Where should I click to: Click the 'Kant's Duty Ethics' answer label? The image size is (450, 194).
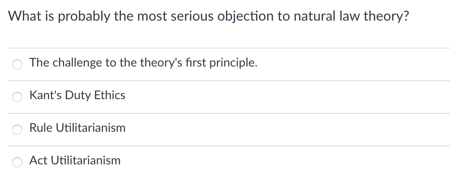[x=77, y=95]
